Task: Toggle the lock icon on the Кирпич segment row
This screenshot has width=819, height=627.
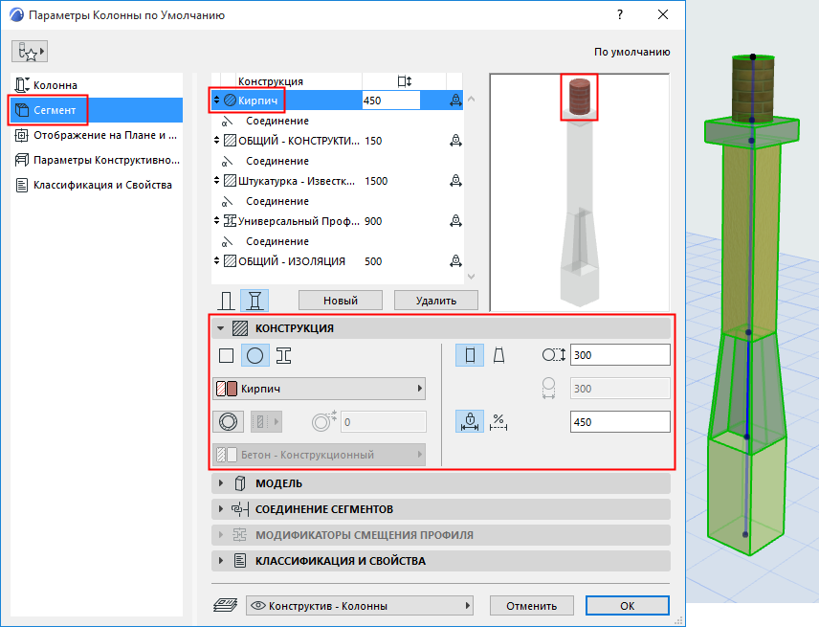Action: pos(454,99)
